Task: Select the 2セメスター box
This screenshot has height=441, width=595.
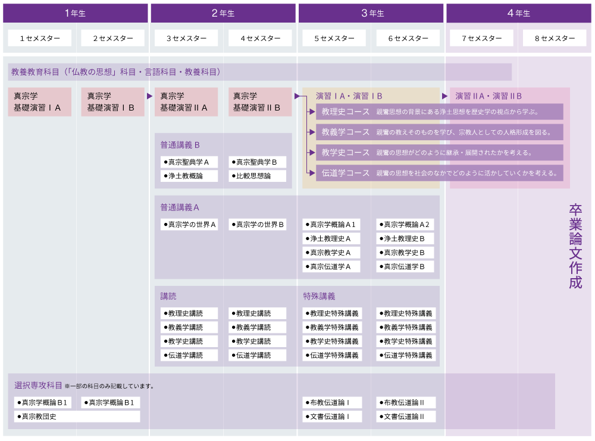Action: 113,38
